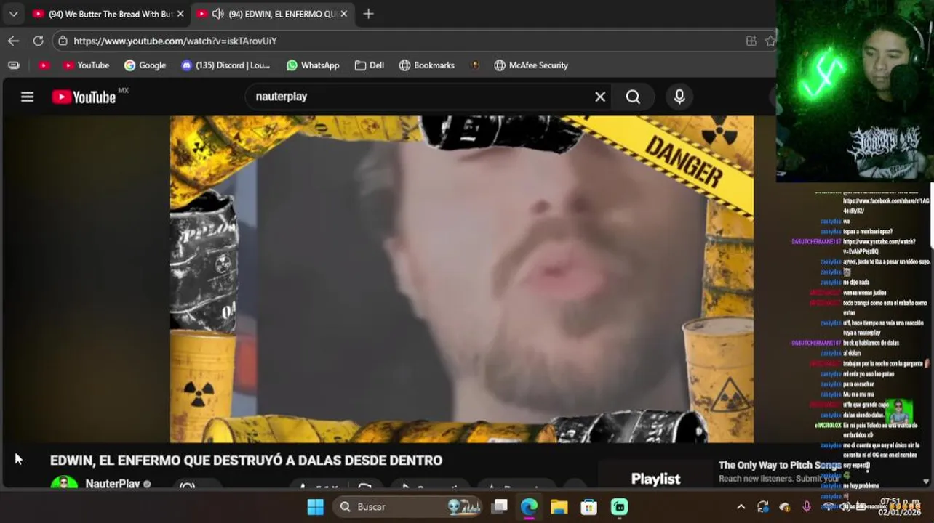Open the YouTube hamburger guide menu

27,97
